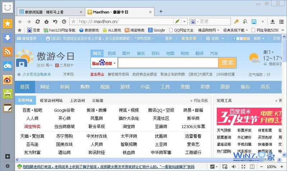Click the 百度糯米 女生节 banner
Image resolution: width=287 pixels, height=171 pixels.
249,116
